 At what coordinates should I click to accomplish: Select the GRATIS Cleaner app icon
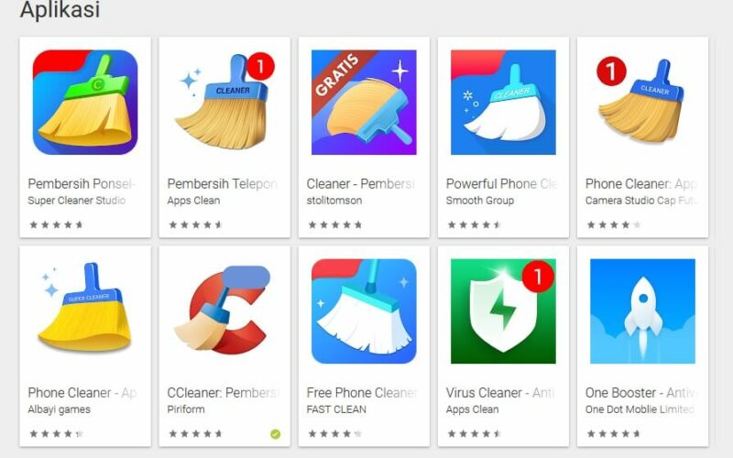[x=364, y=103]
